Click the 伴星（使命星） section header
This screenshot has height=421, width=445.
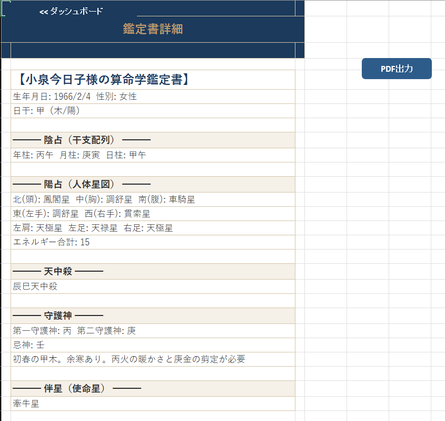coord(153,388)
